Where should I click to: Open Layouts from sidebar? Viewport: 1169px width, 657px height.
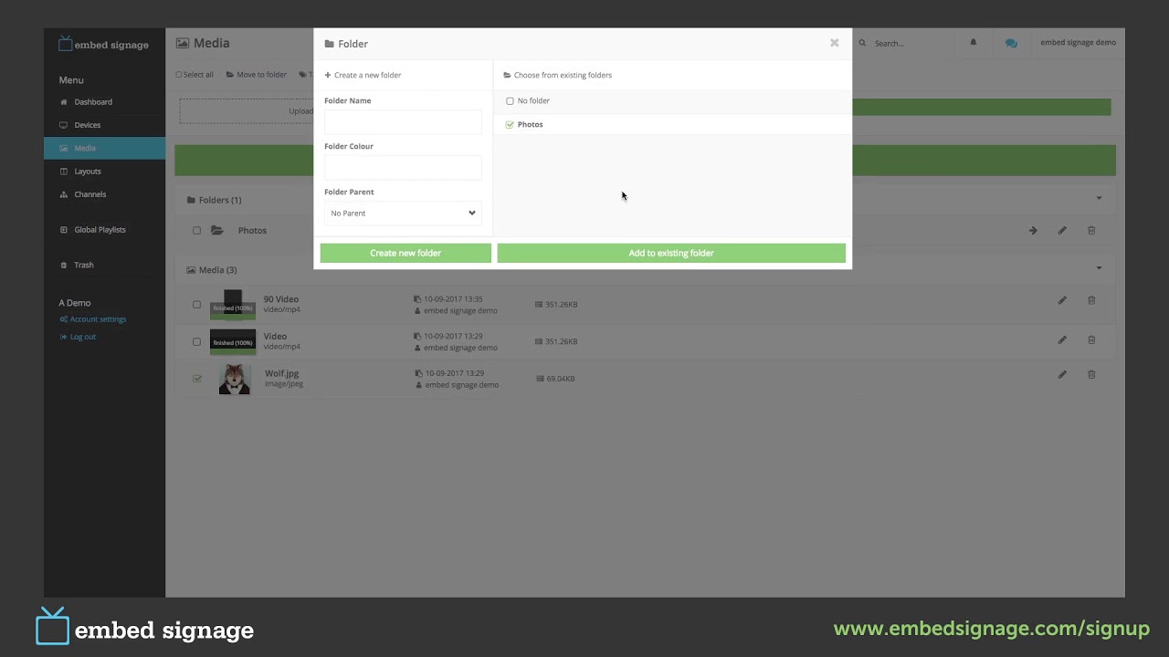tap(88, 172)
